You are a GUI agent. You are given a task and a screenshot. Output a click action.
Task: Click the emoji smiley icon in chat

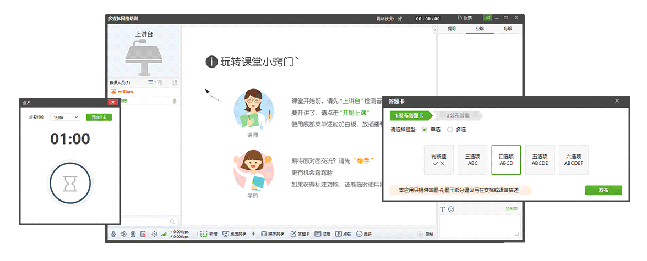point(452,209)
